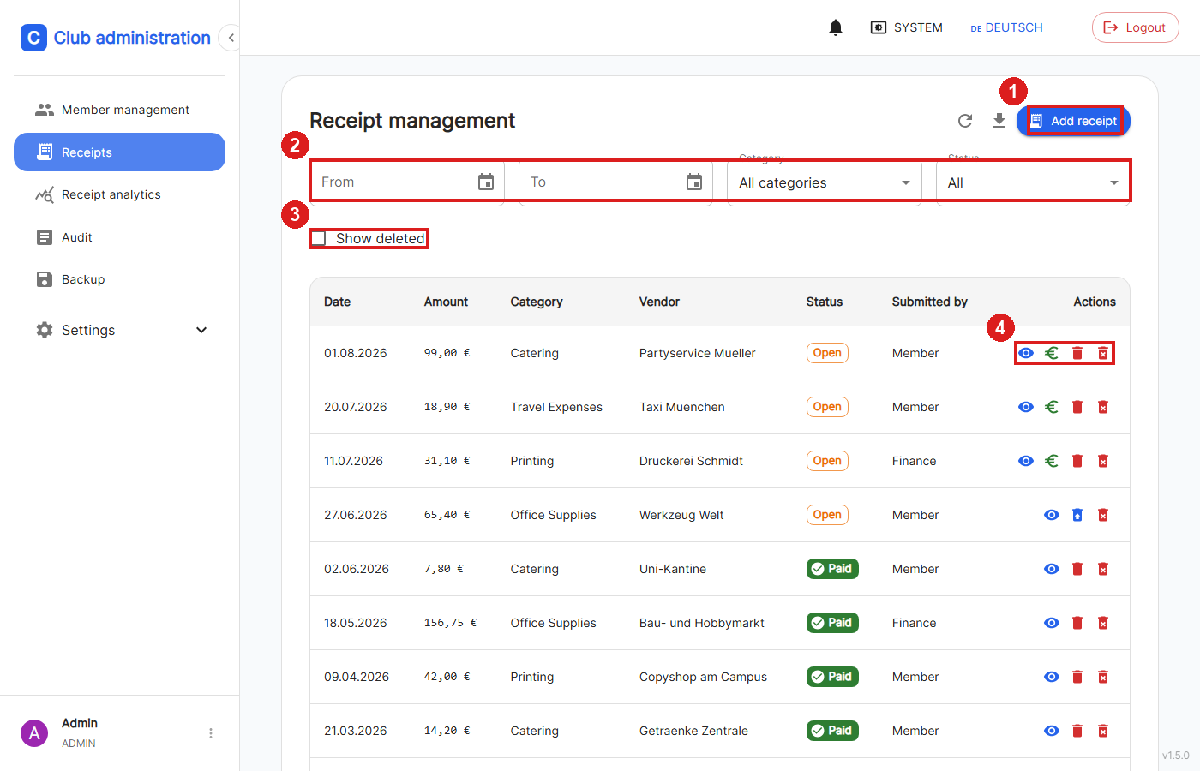
Task: Click the To date input field
Action: coord(615,182)
